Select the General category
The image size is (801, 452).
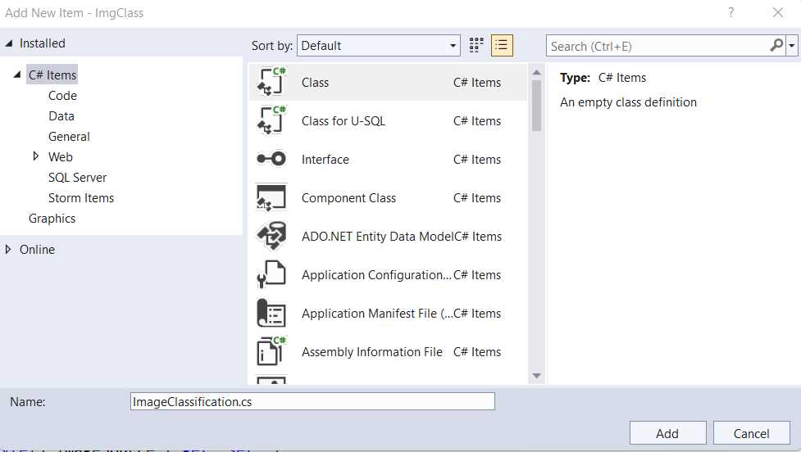(x=69, y=136)
